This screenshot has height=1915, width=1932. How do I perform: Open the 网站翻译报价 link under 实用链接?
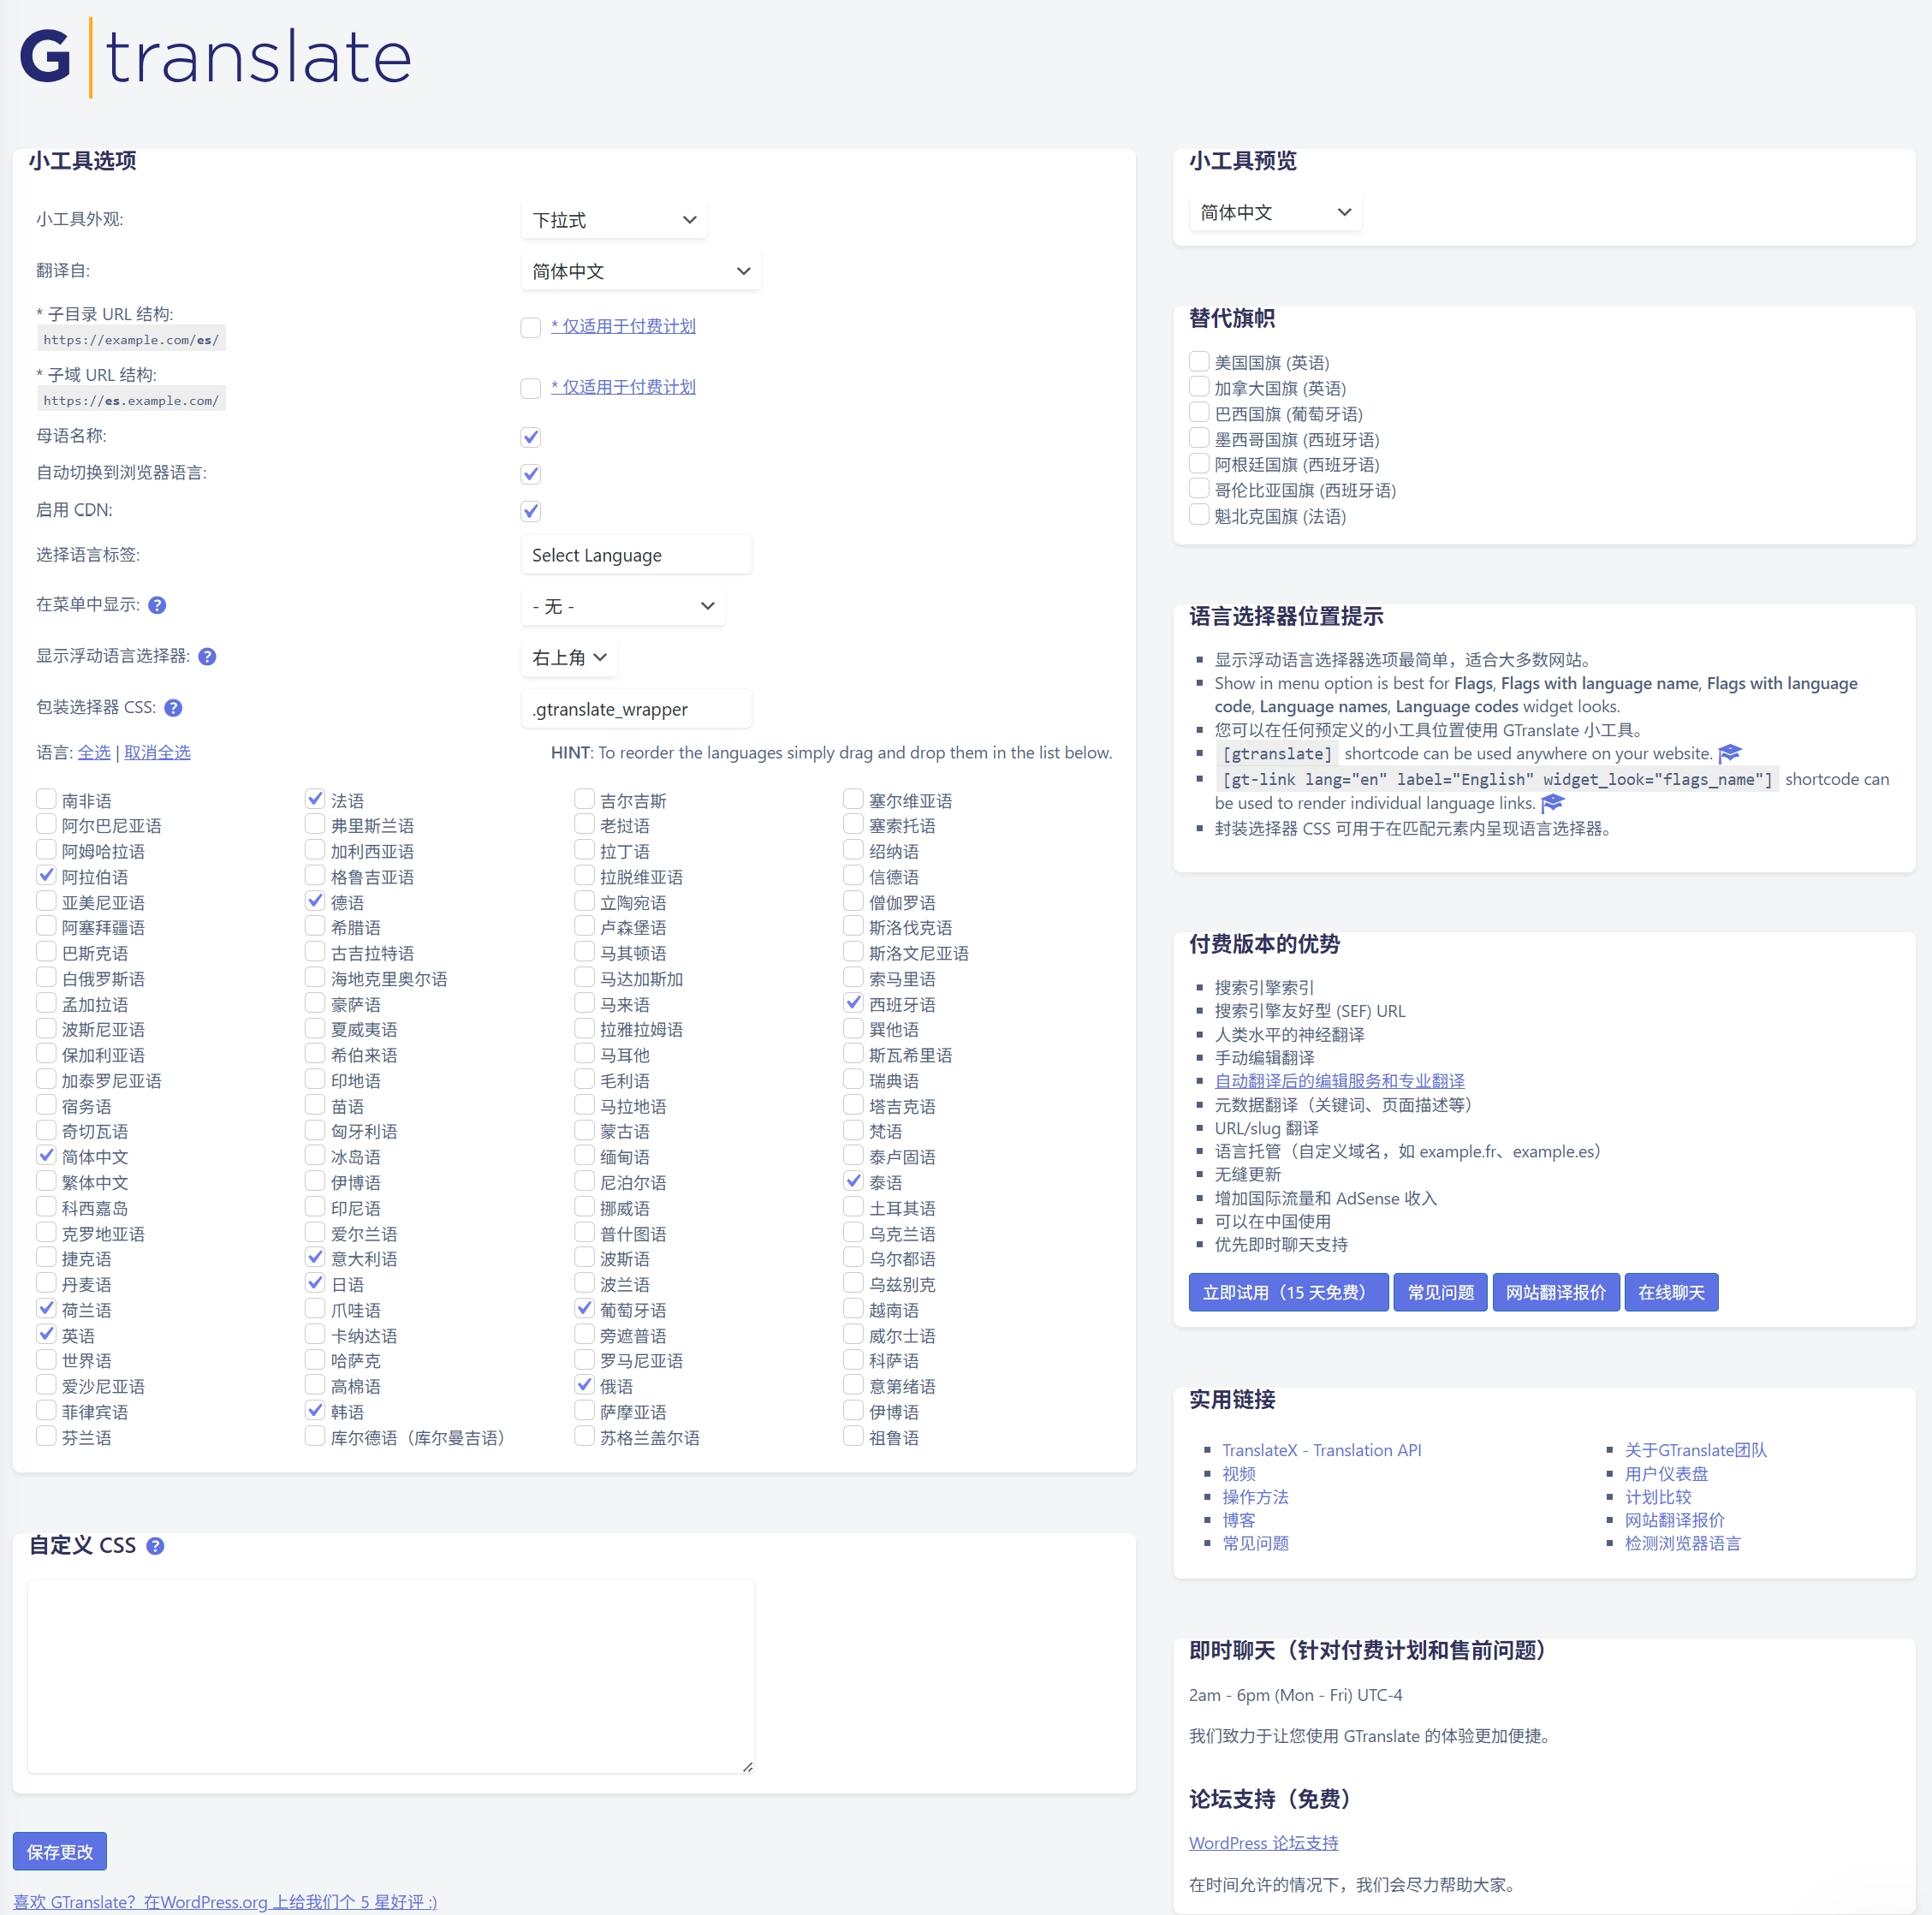coord(1674,1520)
